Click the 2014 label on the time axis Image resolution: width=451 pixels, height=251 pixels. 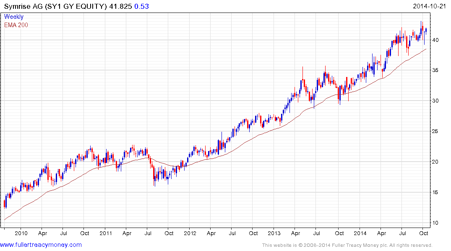[360, 233]
